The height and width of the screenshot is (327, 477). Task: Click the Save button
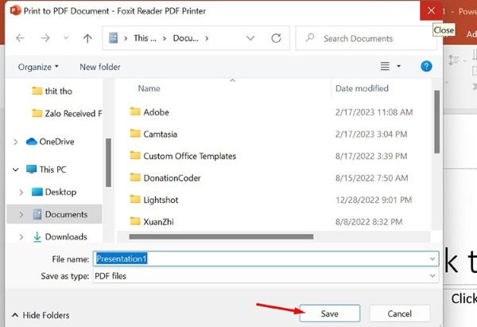(329, 313)
